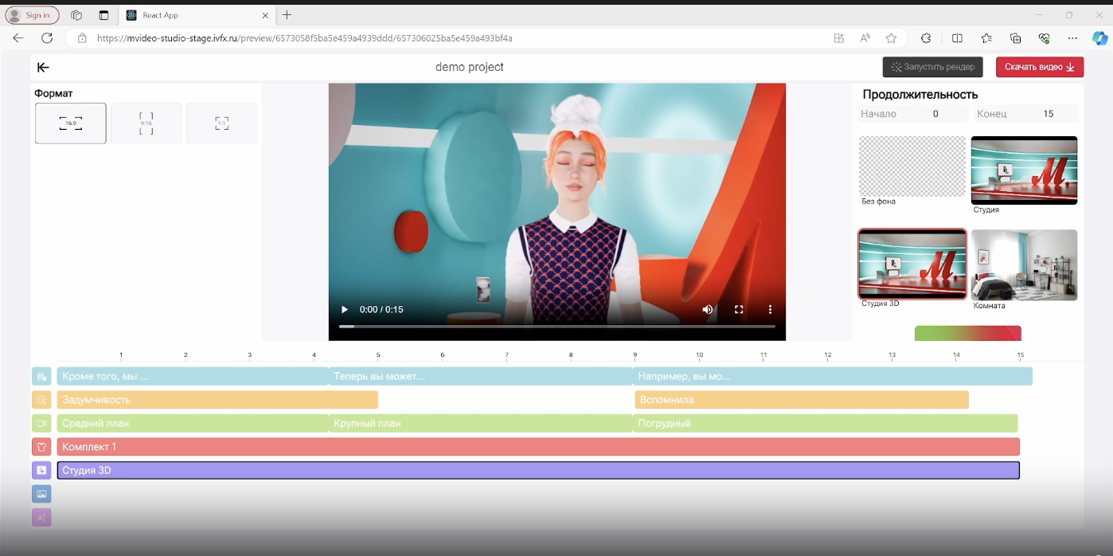
Task: Click the outfit track icon for Комплект 1
Action: (41, 447)
